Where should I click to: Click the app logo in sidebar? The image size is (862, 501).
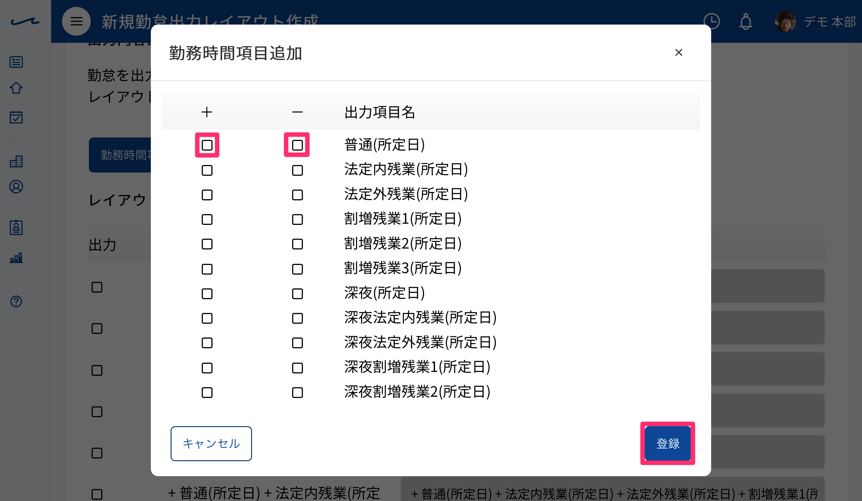pyautogui.click(x=25, y=22)
